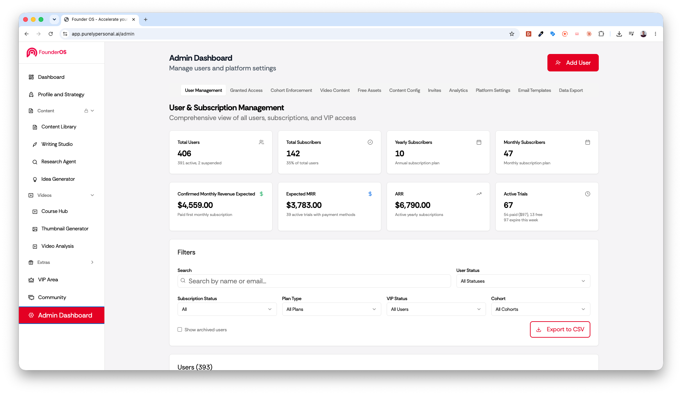Click the Add User button
This screenshot has width=682, height=395.
[573, 63]
